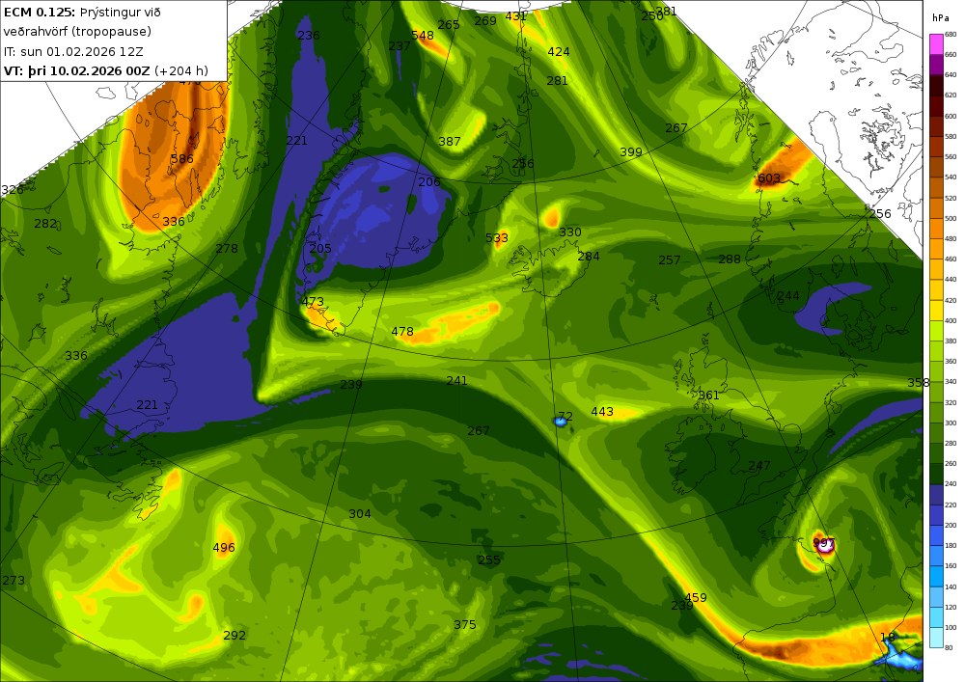Select the 424 value label
This screenshot has height=682, width=965.
click(558, 52)
